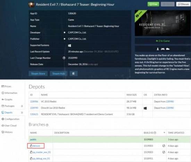This screenshot has height=162, width=191.
Task: Open the 228980 link in the VC 2015 Redist row
Action: coord(170,101)
